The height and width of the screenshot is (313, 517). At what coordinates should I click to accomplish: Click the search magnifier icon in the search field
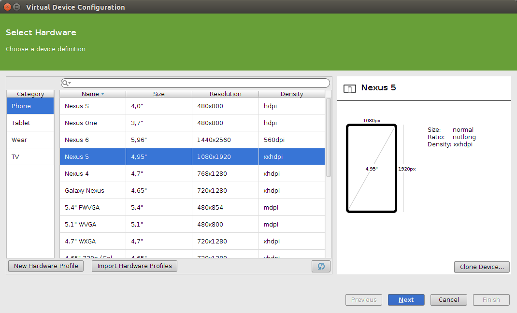tap(66, 83)
